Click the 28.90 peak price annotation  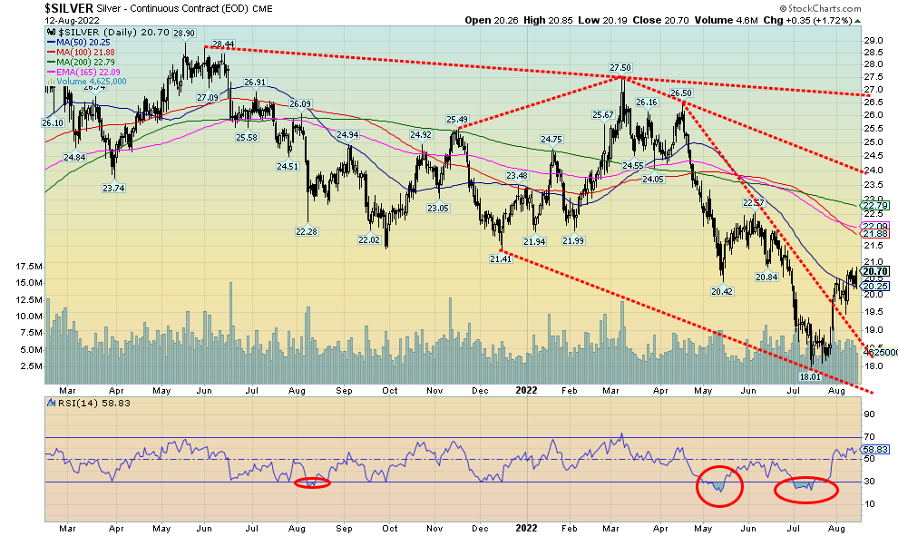[184, 33]
